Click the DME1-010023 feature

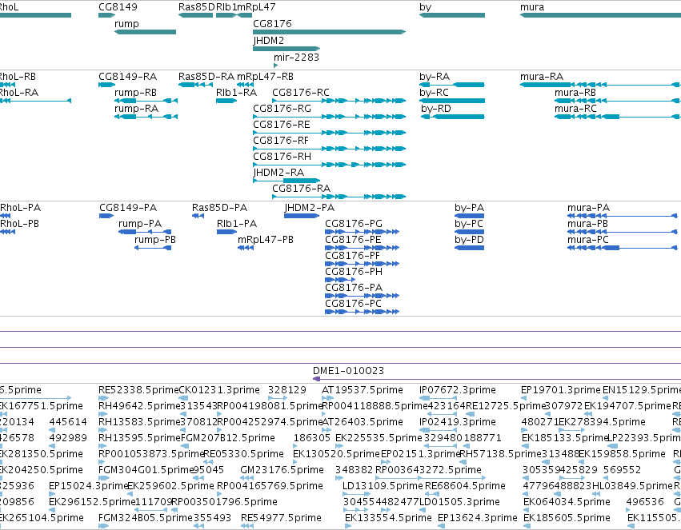497,379
